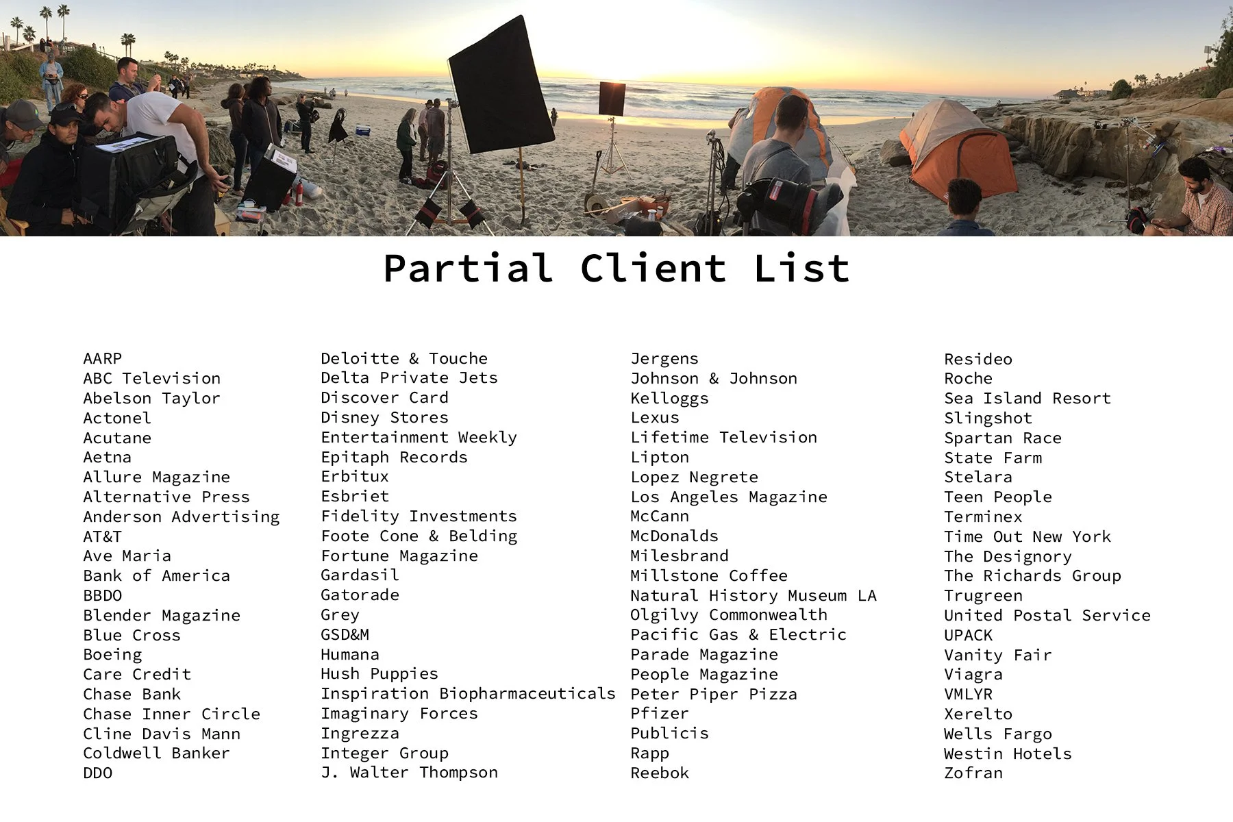
Task: Click 'Cline Davis Mann' text
Action: tap(162, 734)
